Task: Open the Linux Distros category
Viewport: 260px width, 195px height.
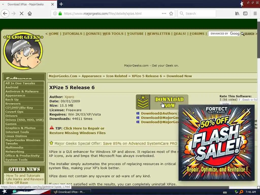Action: click(16, 136)
